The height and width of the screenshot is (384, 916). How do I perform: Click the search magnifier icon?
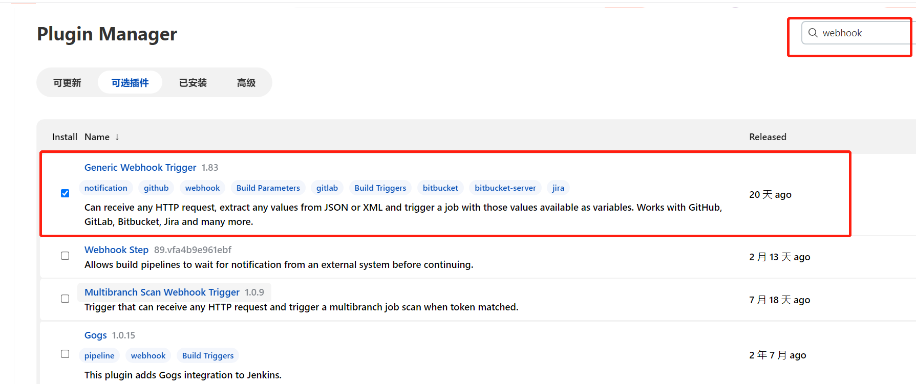[813, 33]
